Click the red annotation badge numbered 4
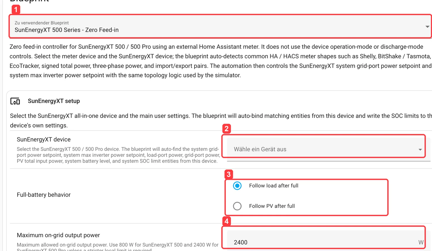The image size is (432, 251). tap(227, 221)
